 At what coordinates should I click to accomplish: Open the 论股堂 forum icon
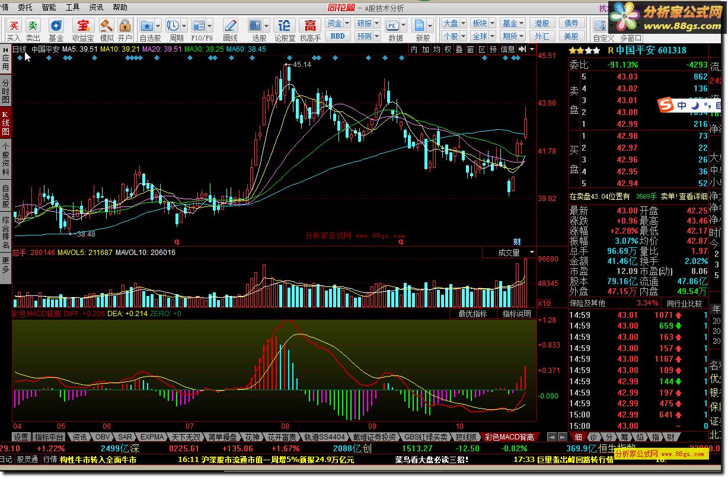285,26
